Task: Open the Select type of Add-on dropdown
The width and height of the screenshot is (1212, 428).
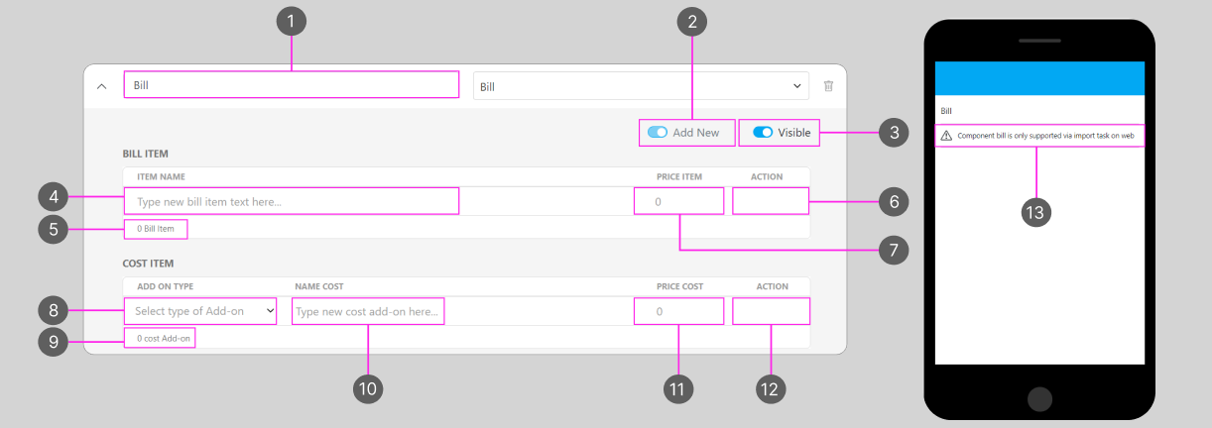Action: coord(199,311)
